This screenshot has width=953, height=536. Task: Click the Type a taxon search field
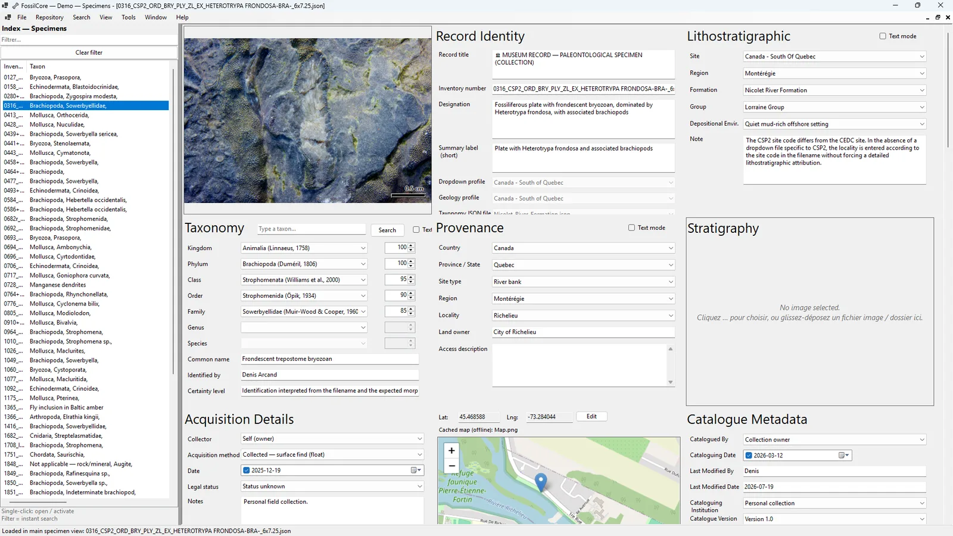click(312, 229)
